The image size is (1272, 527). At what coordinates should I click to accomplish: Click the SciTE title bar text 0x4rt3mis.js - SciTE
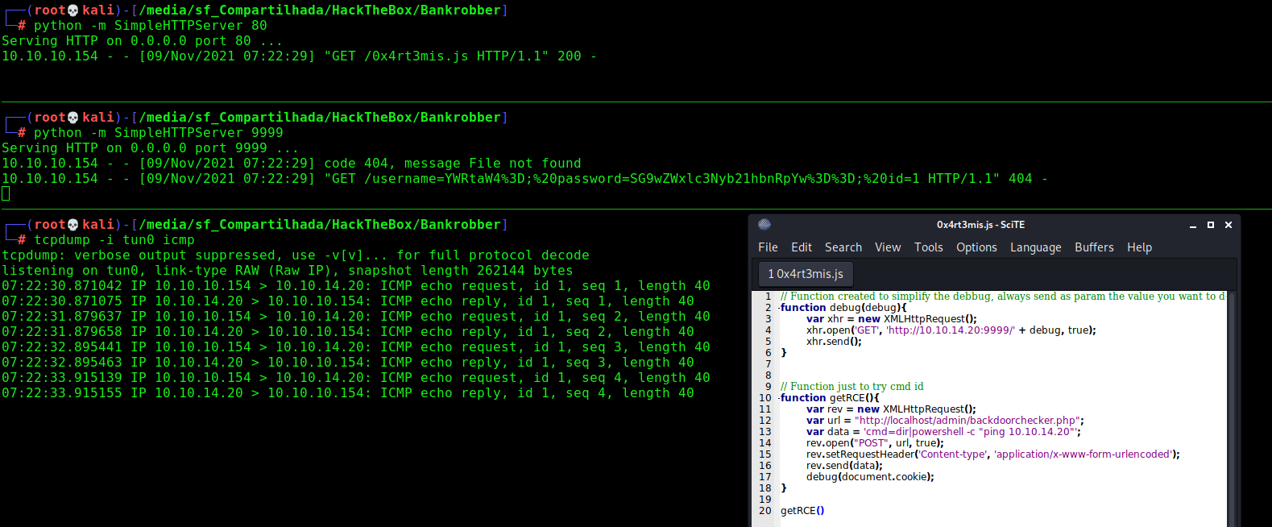(x=980, y=225)
